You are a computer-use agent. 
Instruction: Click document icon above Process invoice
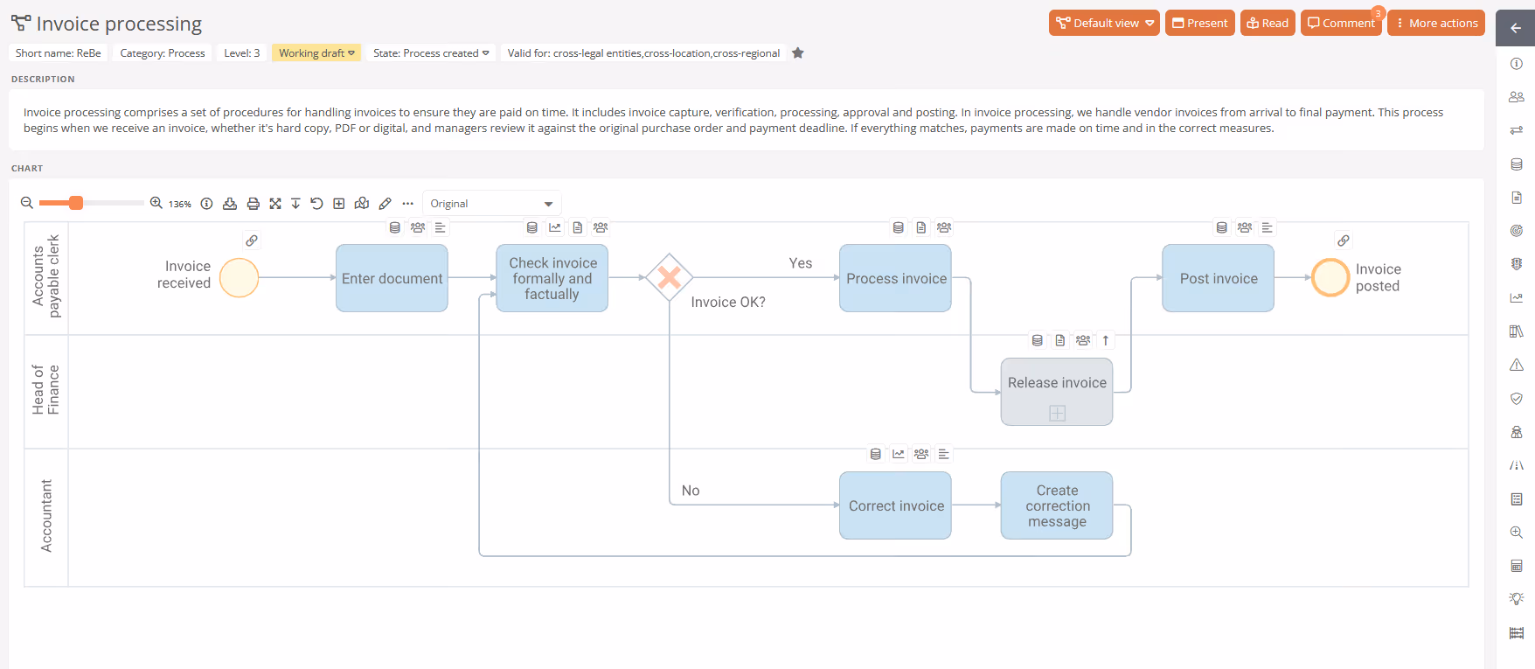click(921, 227)
